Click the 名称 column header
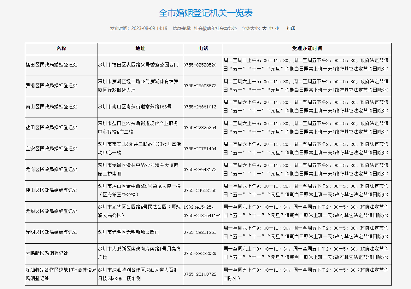Image resolution: width=411 pixels, height=289 pixels. coord(61,49)
